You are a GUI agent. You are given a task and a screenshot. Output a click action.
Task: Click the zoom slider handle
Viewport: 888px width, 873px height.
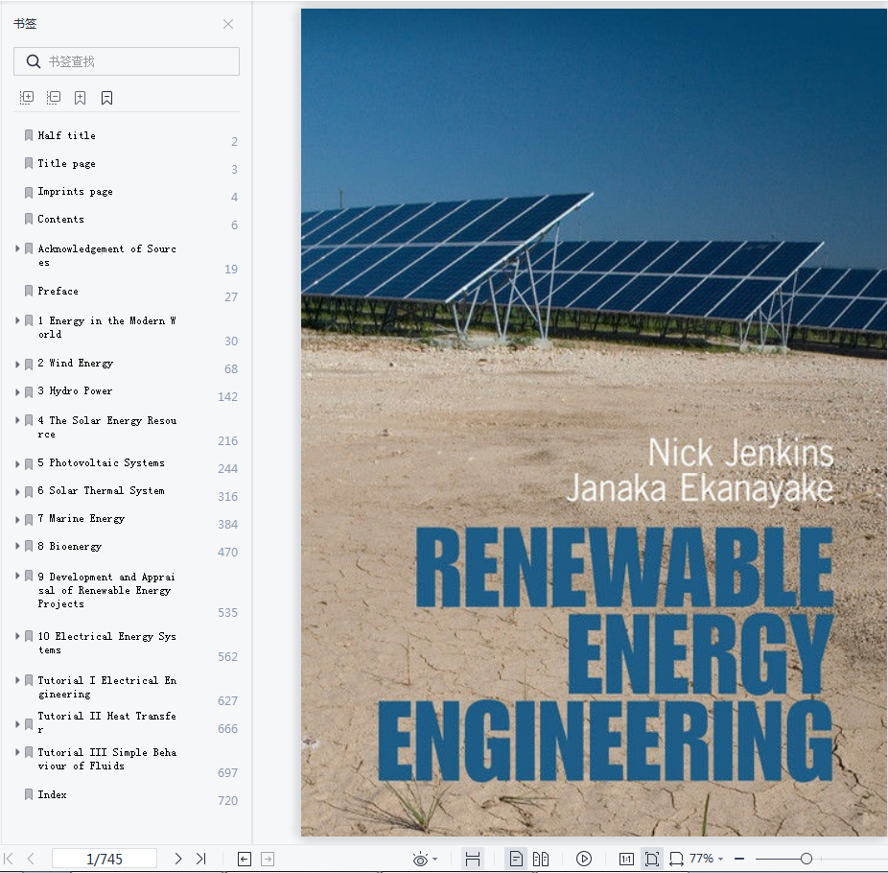click(x=806, y=859)
